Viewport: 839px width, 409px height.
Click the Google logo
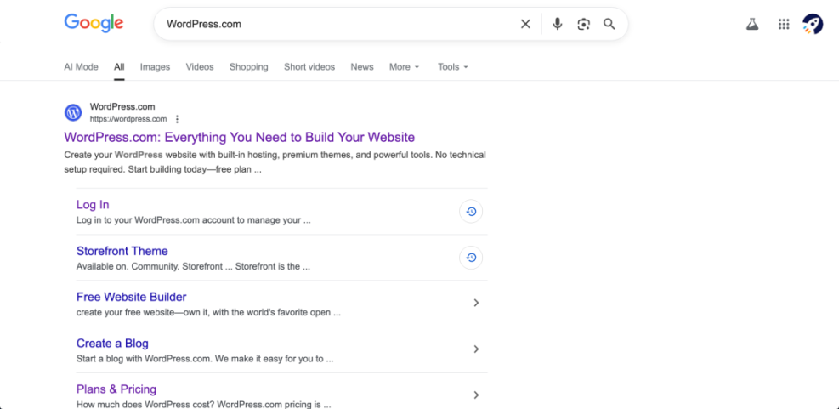pos(94,23)
